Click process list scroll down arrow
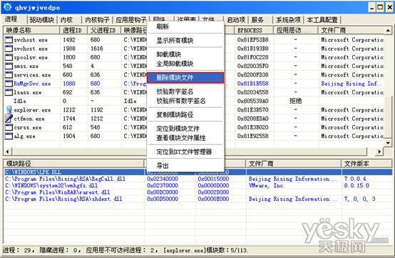395x258 pixels. point(388,143)
